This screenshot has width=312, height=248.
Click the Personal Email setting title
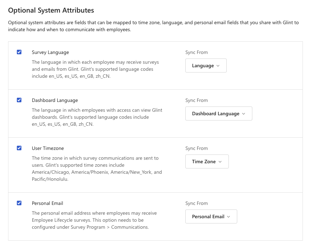(x=47, y=203)
